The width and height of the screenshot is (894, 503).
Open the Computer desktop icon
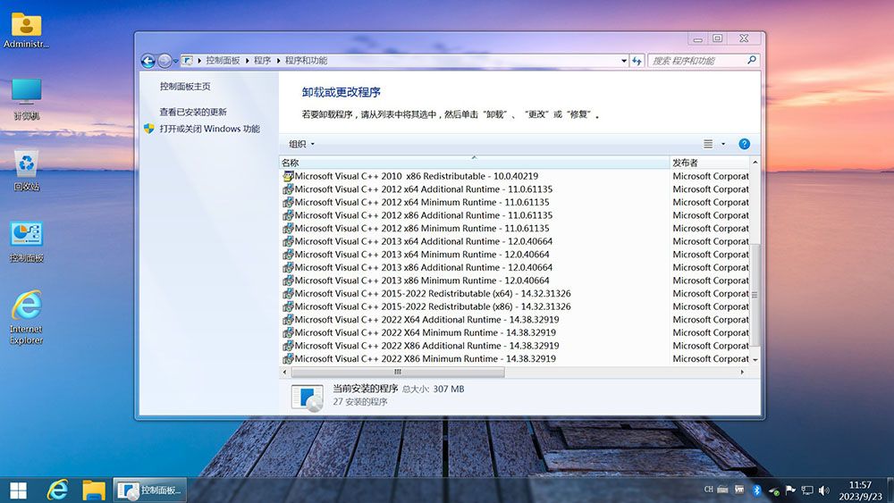pos(26,100)
